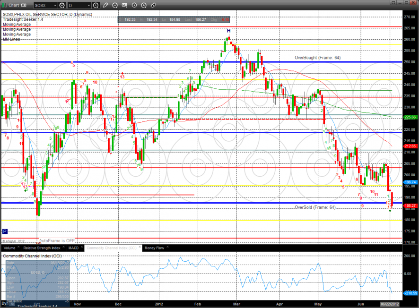This screenshot has width=419, height=308.
Task: Click the circled A toolbar icon
Action: 144,5
